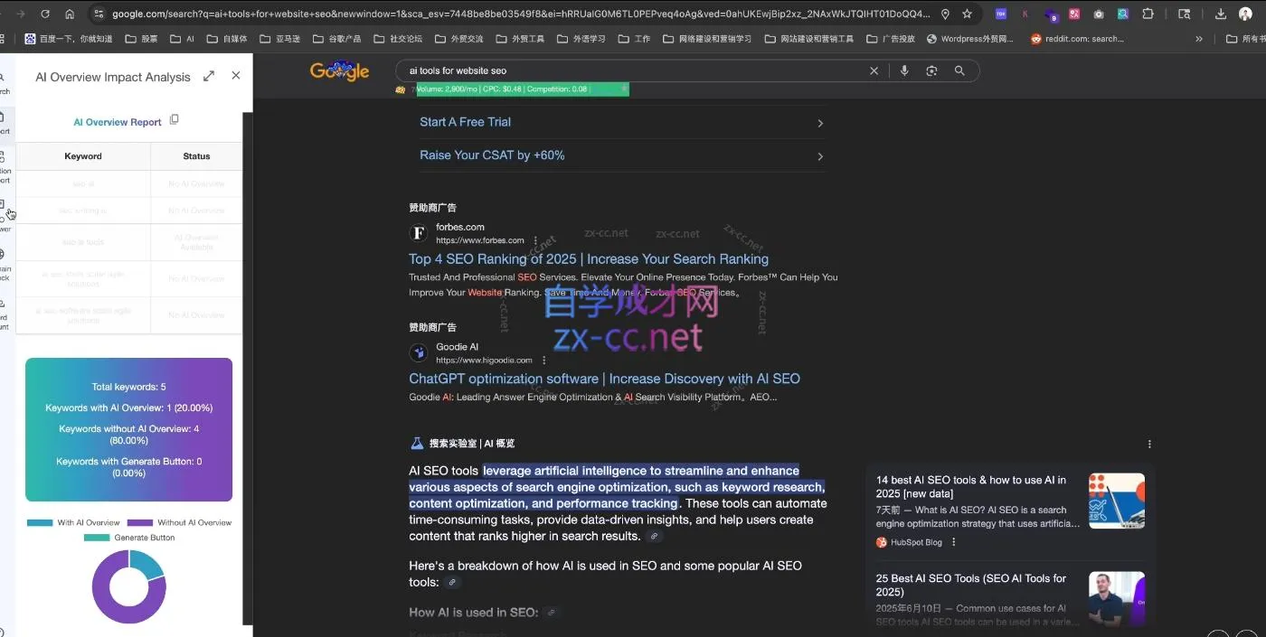This screenshot has width=1266, height=637.
Task: Open the Downloads icon in the browser toolbar
Action: pyautogui.click(x=1223, y=14)
